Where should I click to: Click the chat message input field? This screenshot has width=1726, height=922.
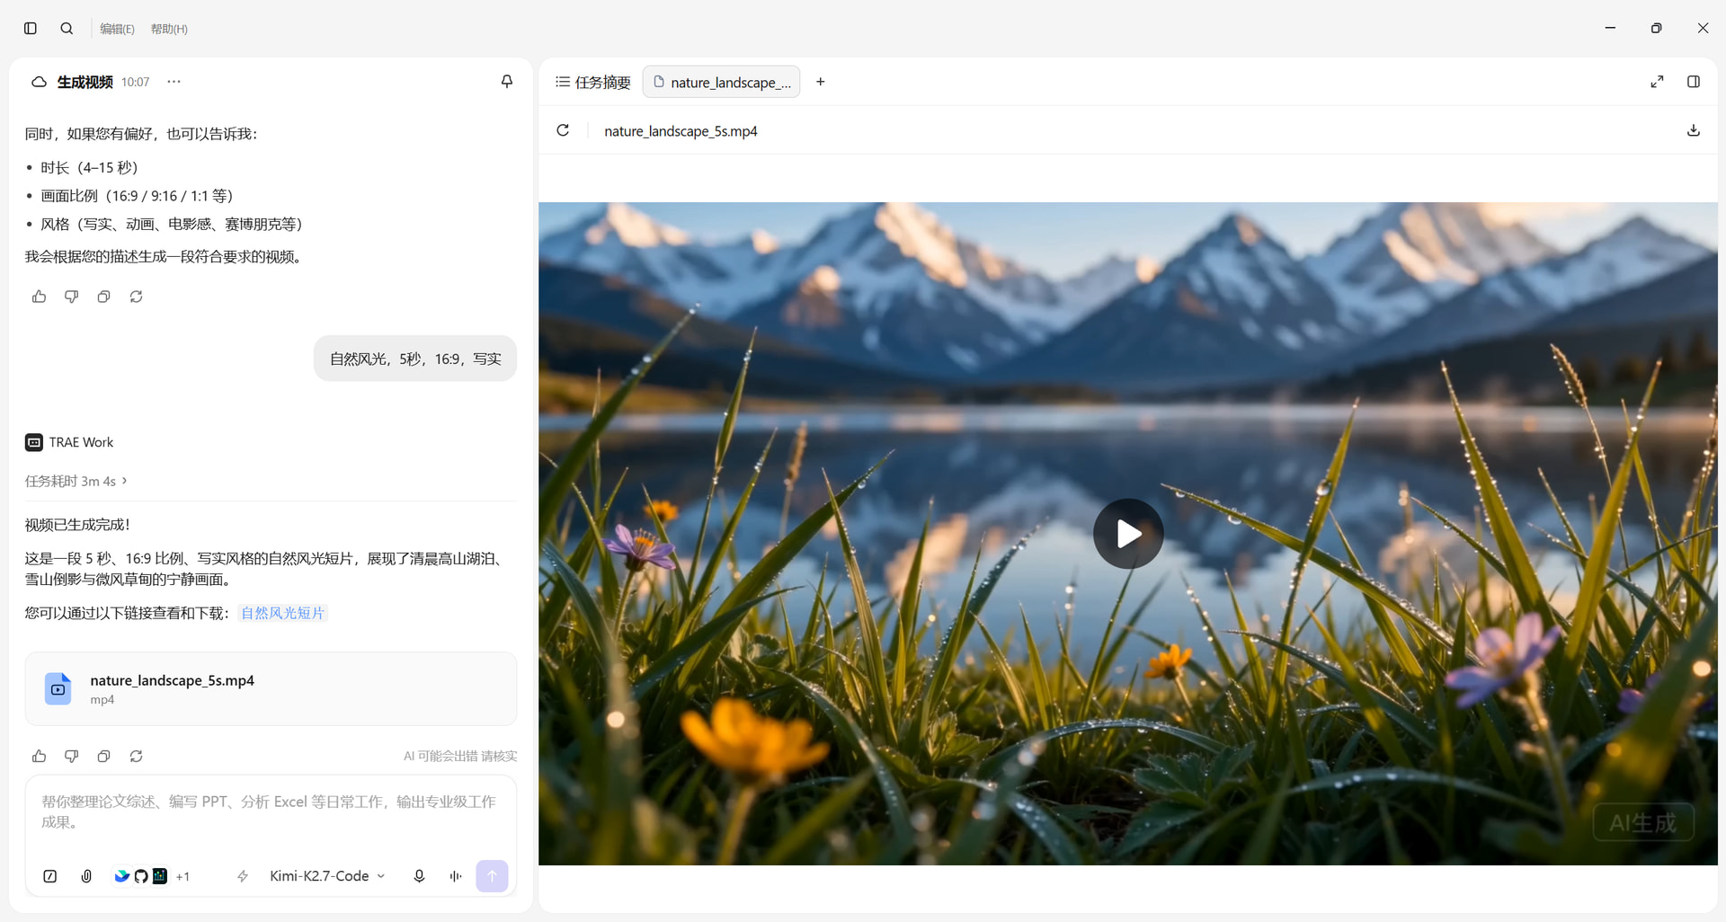[271, 812]
